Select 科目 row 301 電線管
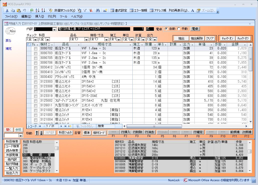258x185 pixels. (38, 155)
